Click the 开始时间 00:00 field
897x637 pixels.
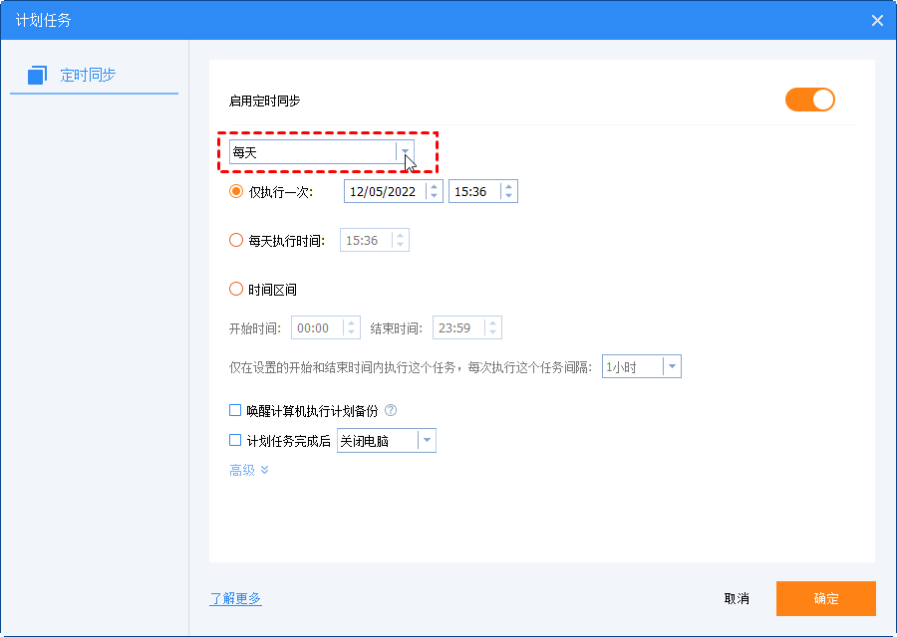326,327
